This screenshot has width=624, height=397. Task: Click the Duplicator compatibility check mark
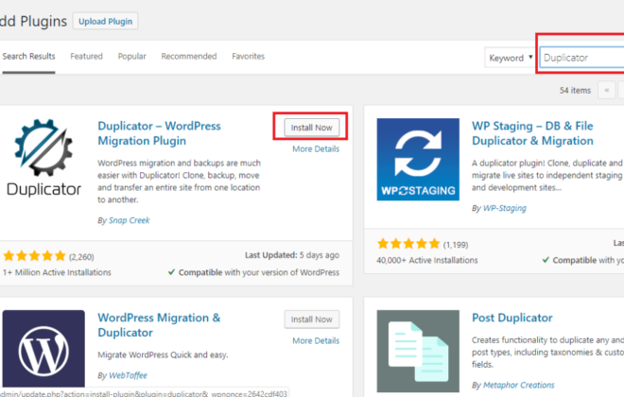(171, 272)
